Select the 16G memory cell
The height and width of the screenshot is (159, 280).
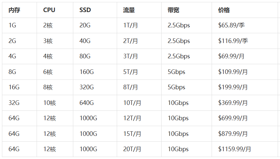14,87
